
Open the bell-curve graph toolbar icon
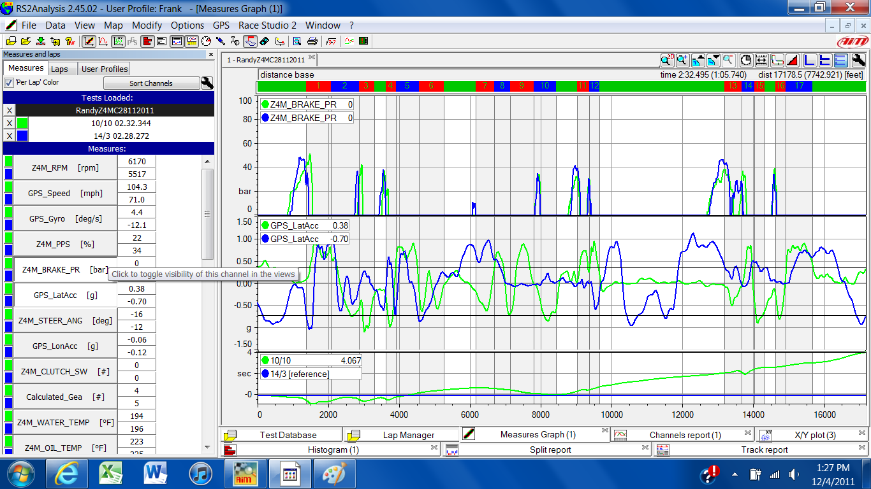(x=103, y=41)
